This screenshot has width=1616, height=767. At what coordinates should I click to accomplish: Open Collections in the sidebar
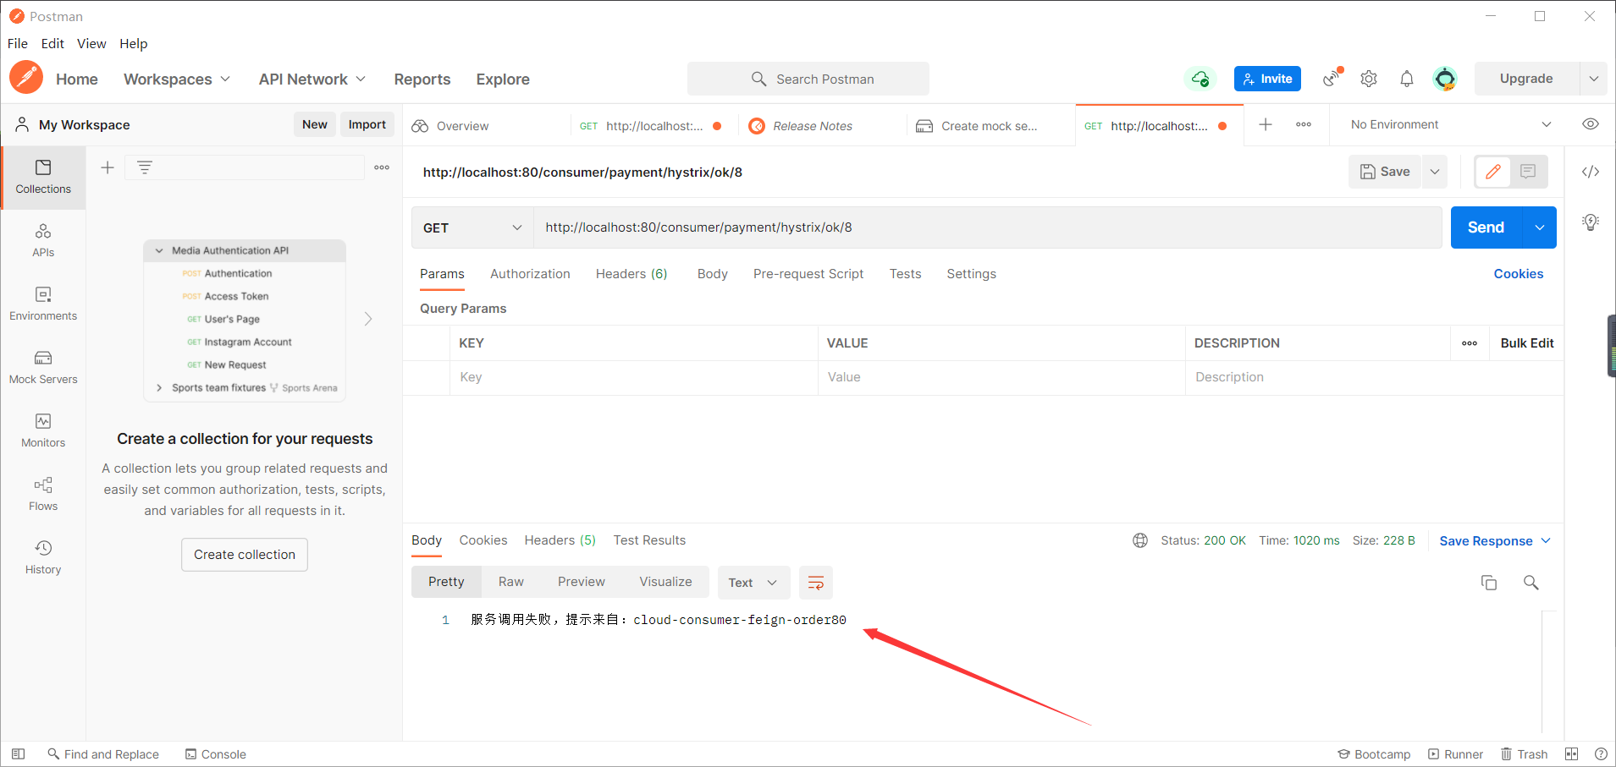click(43, 178)
